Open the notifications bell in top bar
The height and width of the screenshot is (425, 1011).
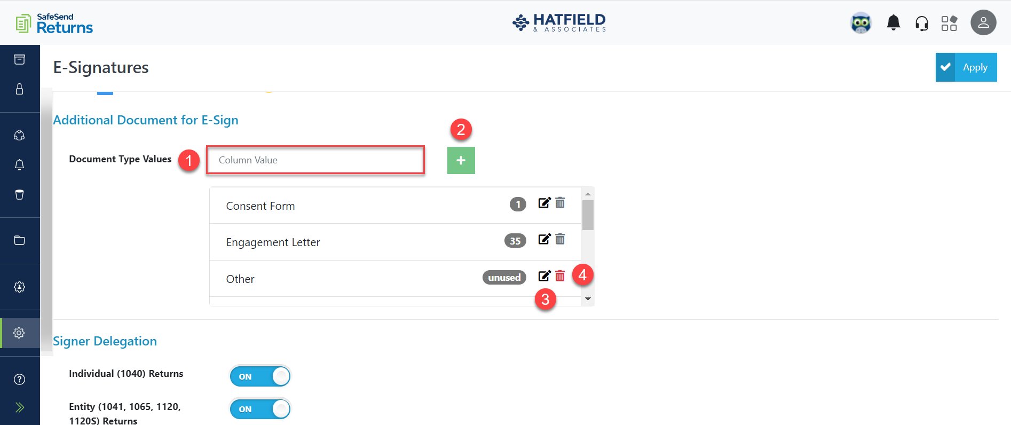(x=893, y=22)
